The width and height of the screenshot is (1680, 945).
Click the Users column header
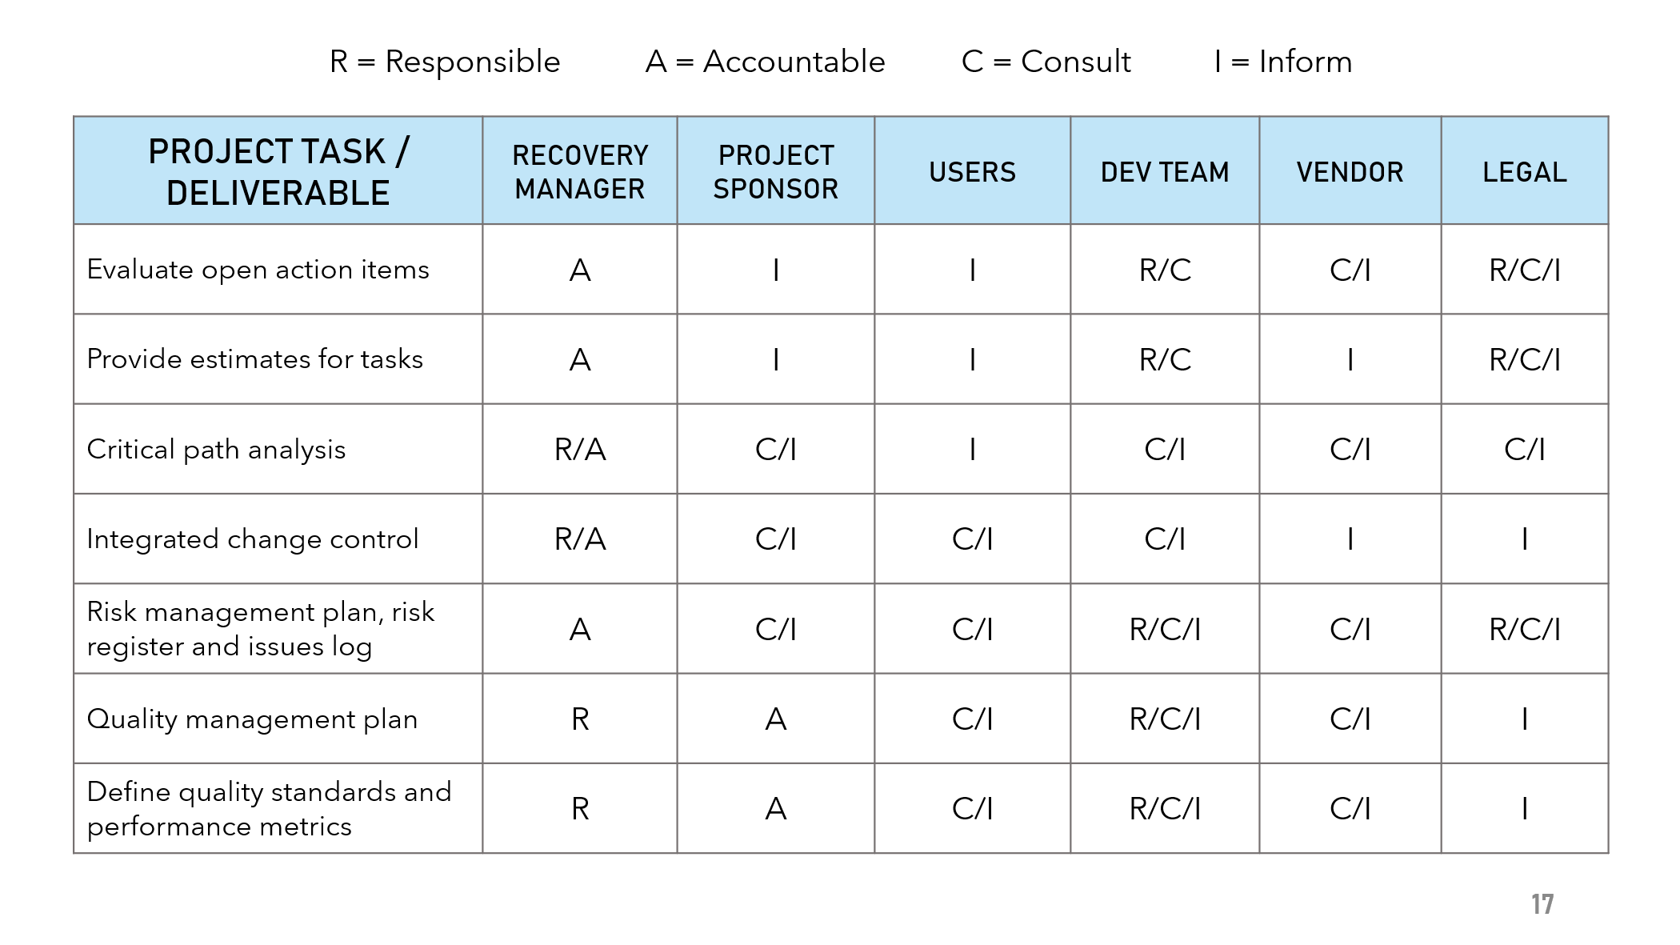click(973, 171)
